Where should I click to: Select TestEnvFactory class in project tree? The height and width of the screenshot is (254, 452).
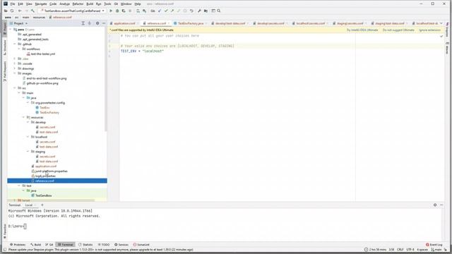[x=49, y=113]
